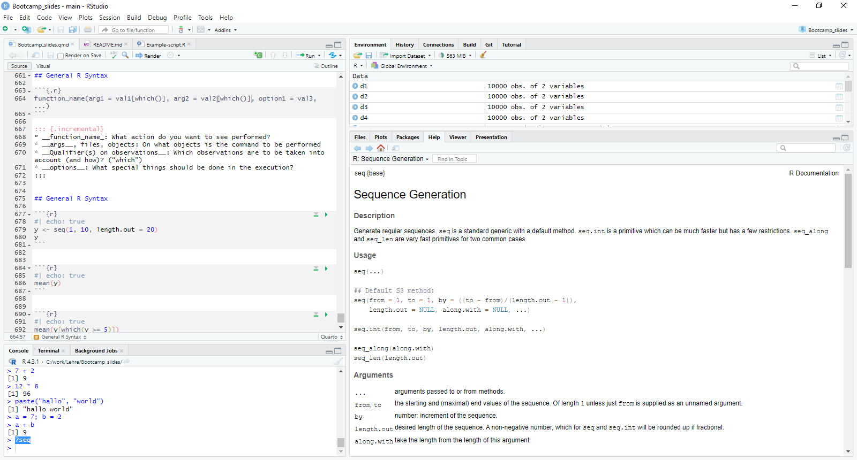This screenshot has width=857, height=460.
Task: Enable the Render on Save checkbox
Action: [61, 56]
